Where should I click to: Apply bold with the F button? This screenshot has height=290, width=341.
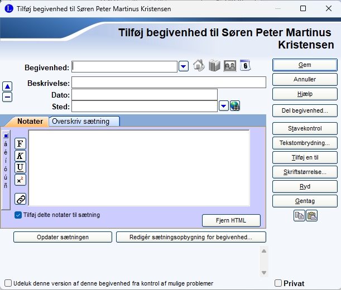[21, 144]
